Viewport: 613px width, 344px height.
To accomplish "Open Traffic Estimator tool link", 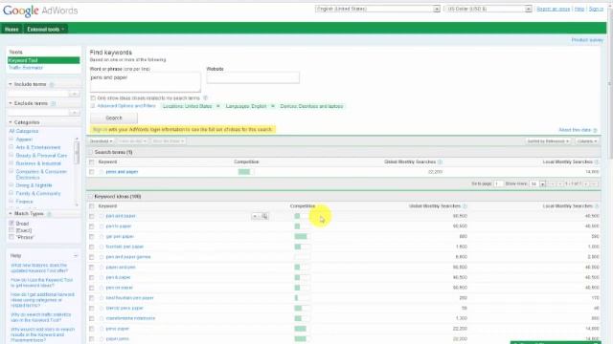I will click(x=26, y=68).
